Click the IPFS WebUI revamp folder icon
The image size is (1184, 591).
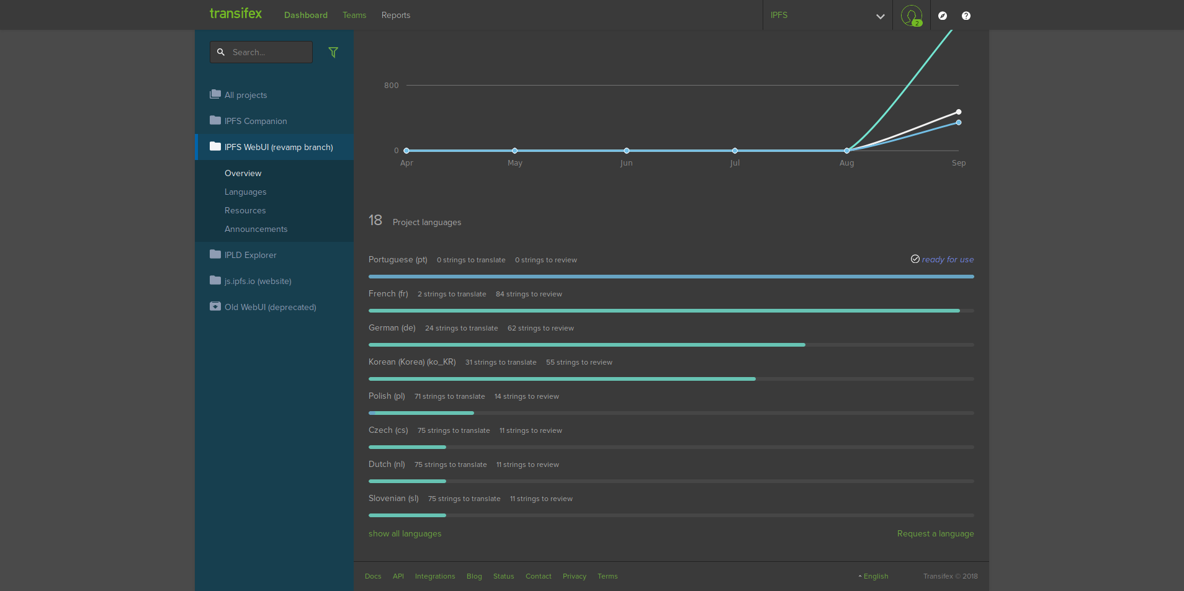tap(215, 146)
